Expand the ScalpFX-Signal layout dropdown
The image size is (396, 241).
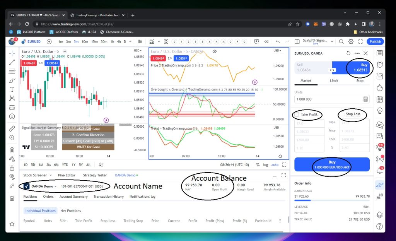pyautogui.click(x=331, y=42)
